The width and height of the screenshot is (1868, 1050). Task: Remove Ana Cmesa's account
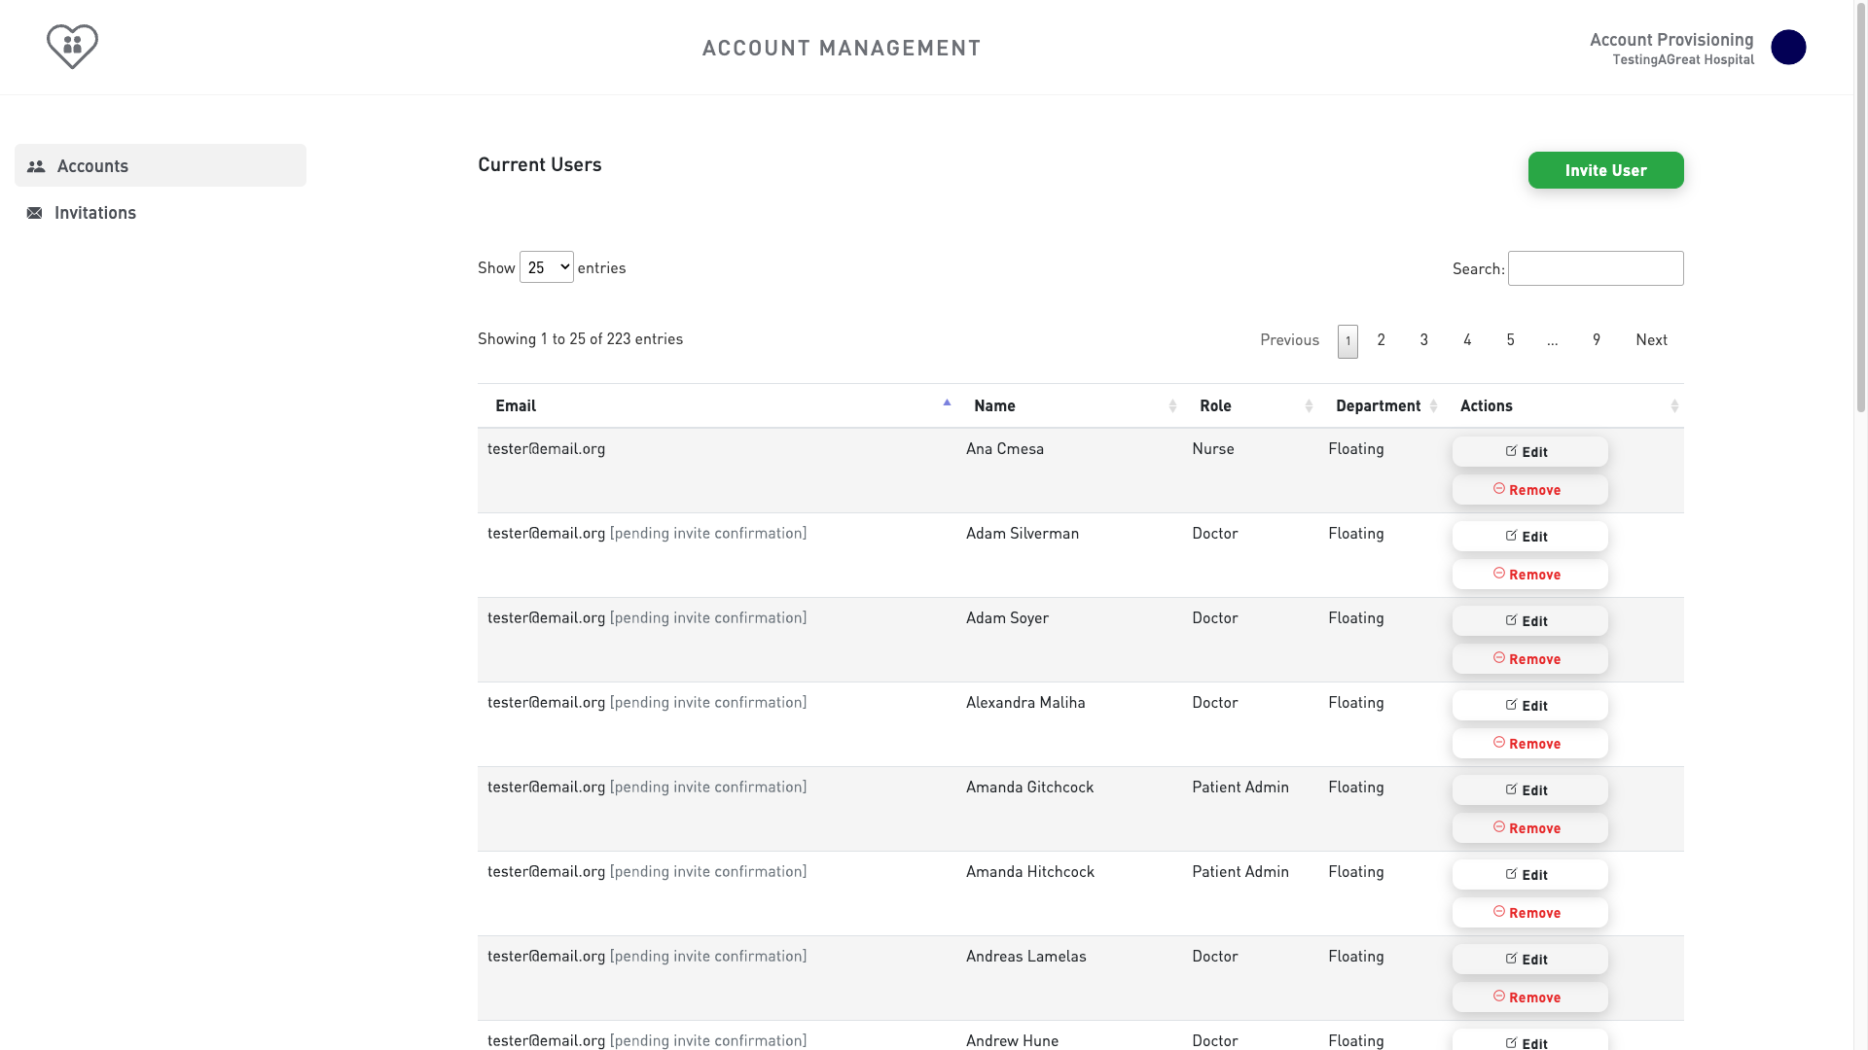[1529, 490]
